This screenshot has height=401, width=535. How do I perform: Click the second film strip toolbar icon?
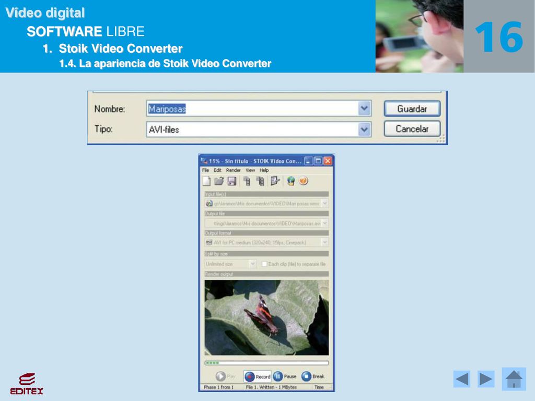tap(260, 181)
